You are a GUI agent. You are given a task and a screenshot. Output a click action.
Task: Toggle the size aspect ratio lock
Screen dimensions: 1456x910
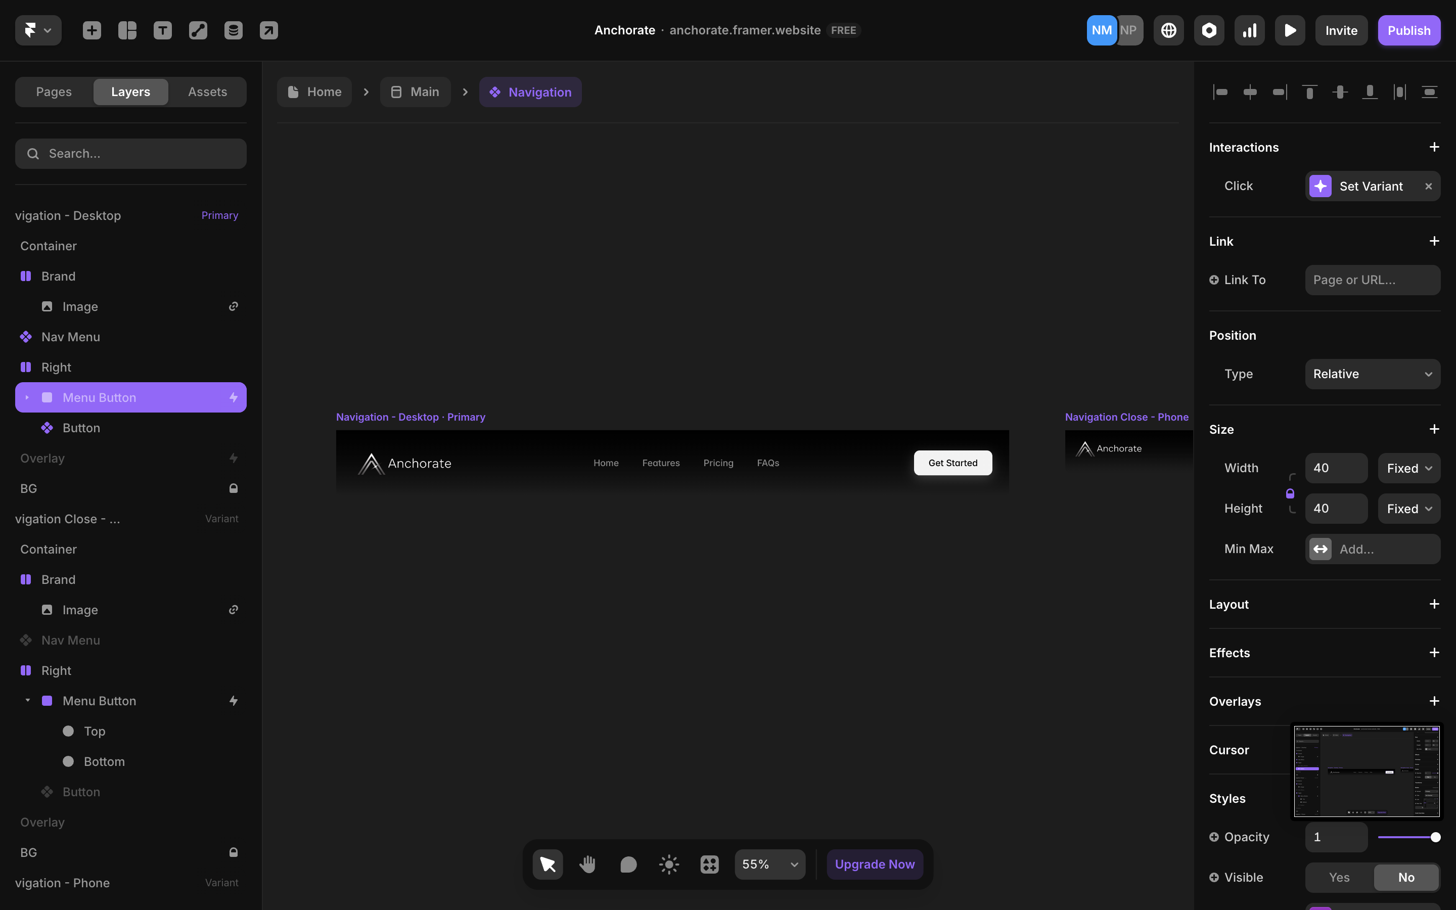1290,493
